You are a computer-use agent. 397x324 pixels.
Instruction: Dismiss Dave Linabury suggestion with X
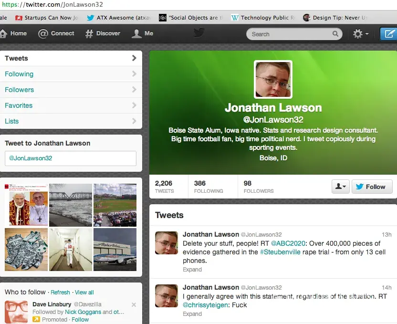pos(134,304)
